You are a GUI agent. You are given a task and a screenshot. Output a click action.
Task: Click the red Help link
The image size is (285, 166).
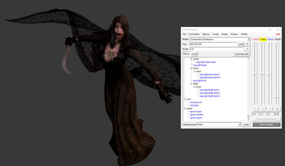click(x=278, y=34)
